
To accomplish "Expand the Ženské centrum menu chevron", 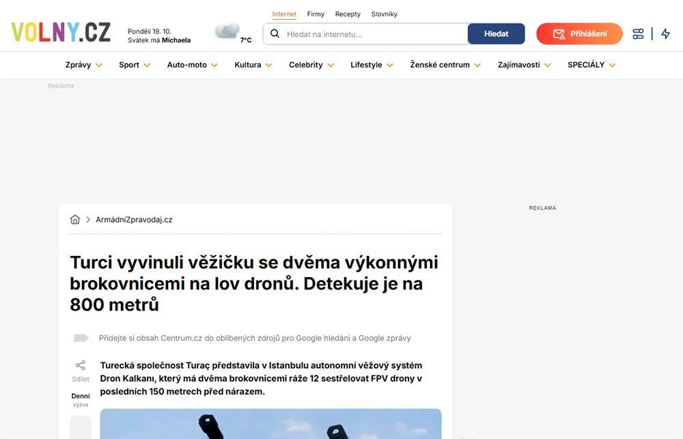I will coord(477,66).
